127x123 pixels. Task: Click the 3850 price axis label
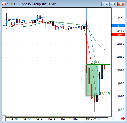pyautogui.click(x=121, y=96)
